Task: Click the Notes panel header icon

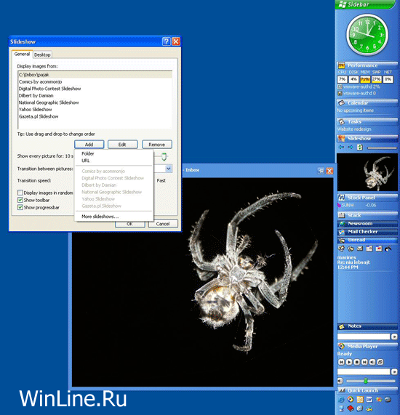Action: [342, 326]
